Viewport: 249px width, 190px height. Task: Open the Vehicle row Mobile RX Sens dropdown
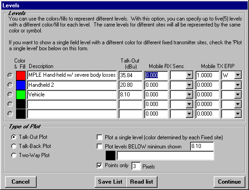pos(189,95)
